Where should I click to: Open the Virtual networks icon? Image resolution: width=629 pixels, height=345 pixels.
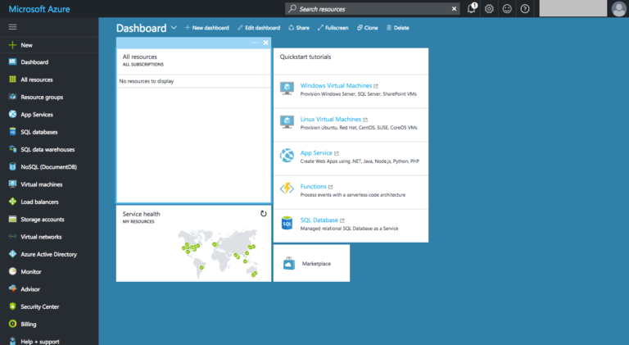click(13, 237)
